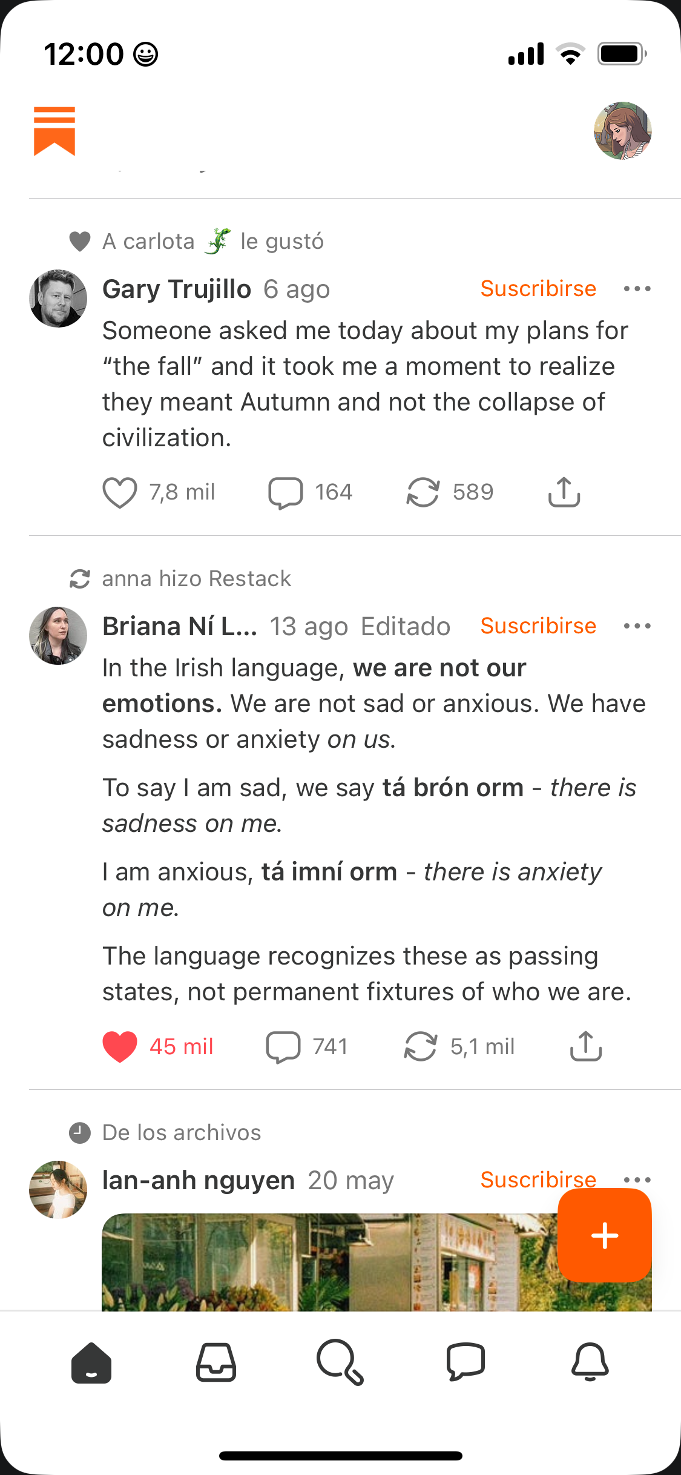The height and width of the screenshot is (1475, 681).
Task: Like Gary Trujillo's note
Action: 120,492
